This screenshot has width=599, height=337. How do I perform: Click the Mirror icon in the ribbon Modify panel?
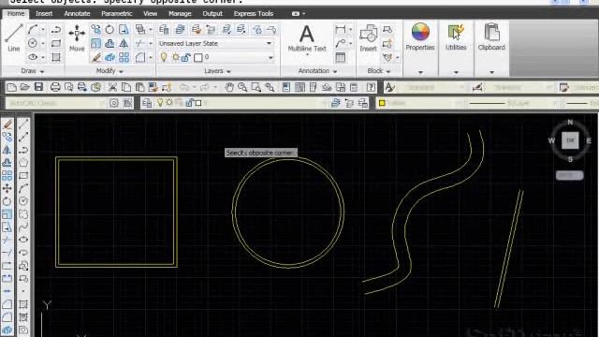[124, 43]
